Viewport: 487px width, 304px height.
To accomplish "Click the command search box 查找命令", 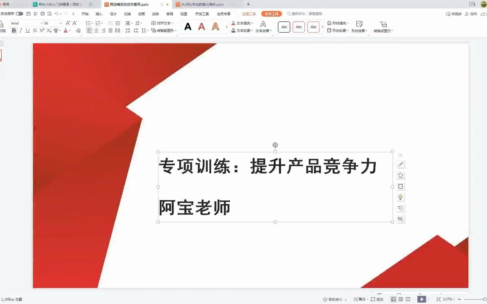I will [x=305, y=14].
